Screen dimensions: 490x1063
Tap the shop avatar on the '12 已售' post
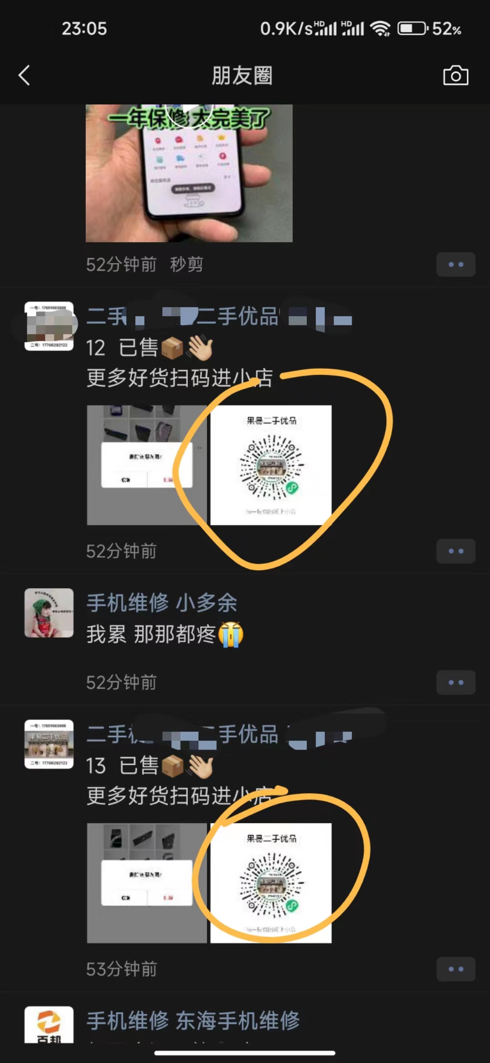point(49,326)
